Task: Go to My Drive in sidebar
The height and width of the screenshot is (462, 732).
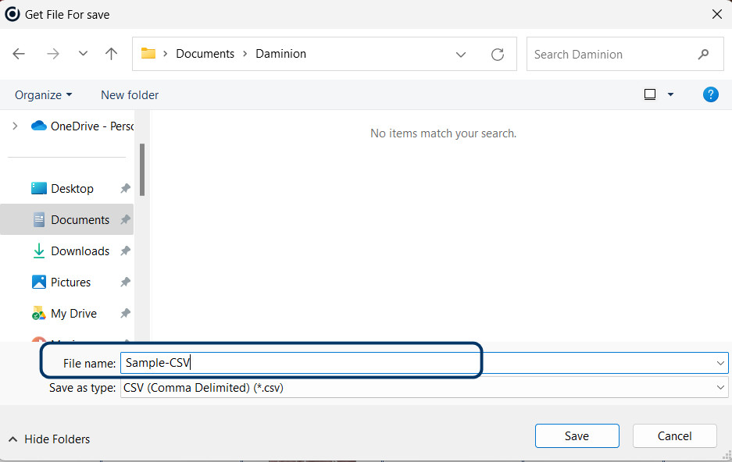Action: (73, 313)
